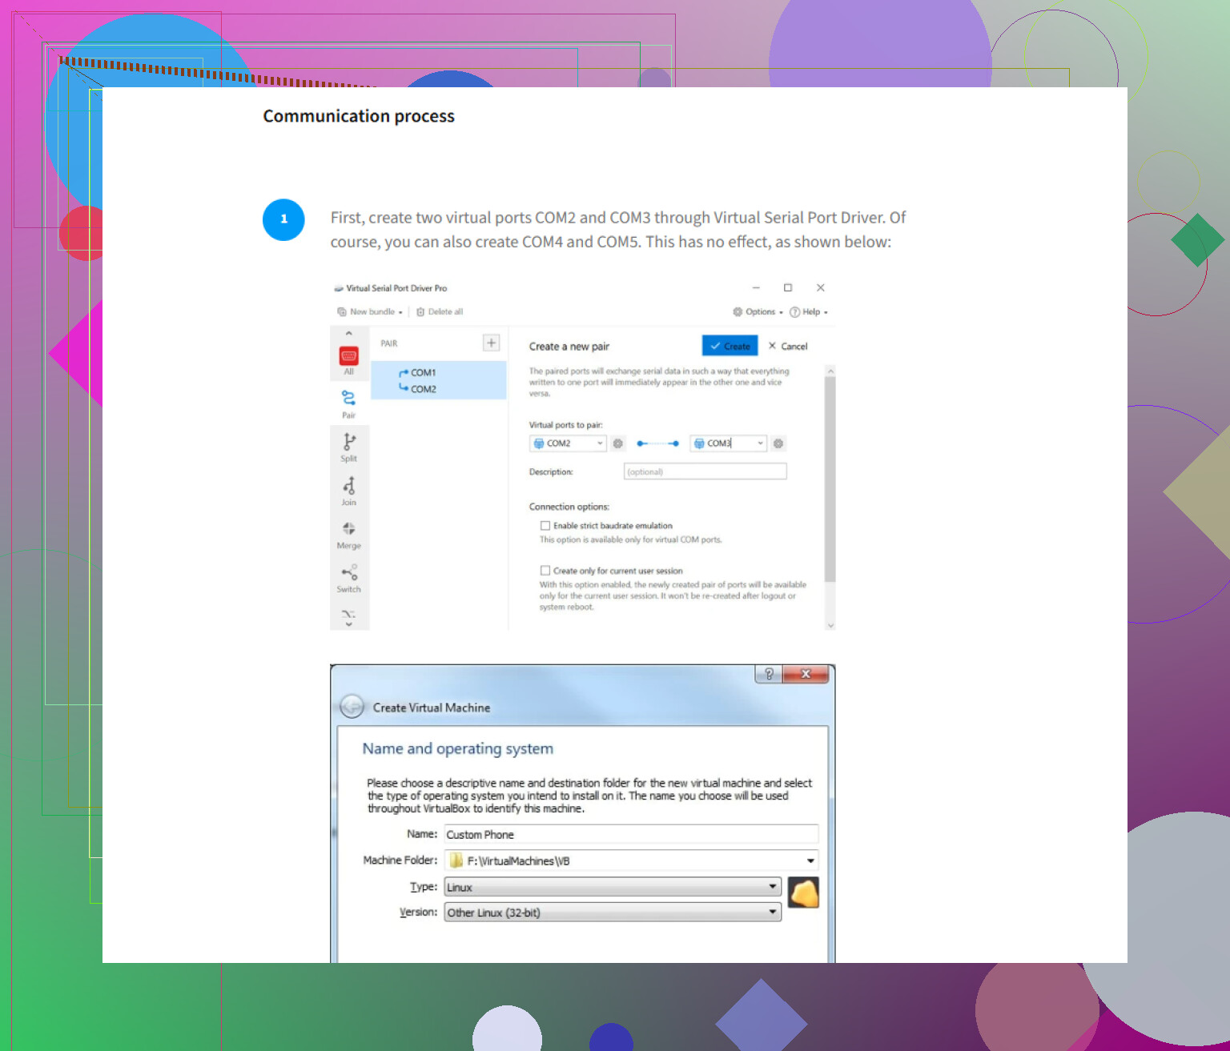
Task: Open the New bundle menu
Action: pyautogui.click(x=371, y=312)
